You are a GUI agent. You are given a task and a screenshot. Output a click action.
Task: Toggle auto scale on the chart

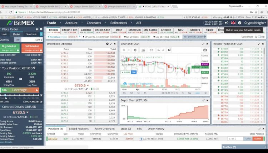197,93
